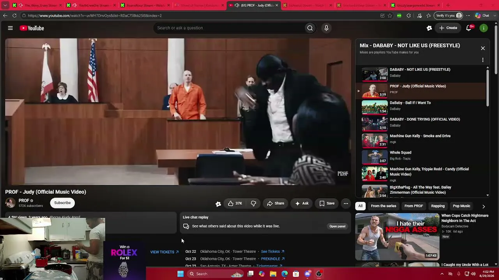The width and height of the screenshot is (499, 280).
Task: Close the Mix playlist panel
Action: click(483, 48)
